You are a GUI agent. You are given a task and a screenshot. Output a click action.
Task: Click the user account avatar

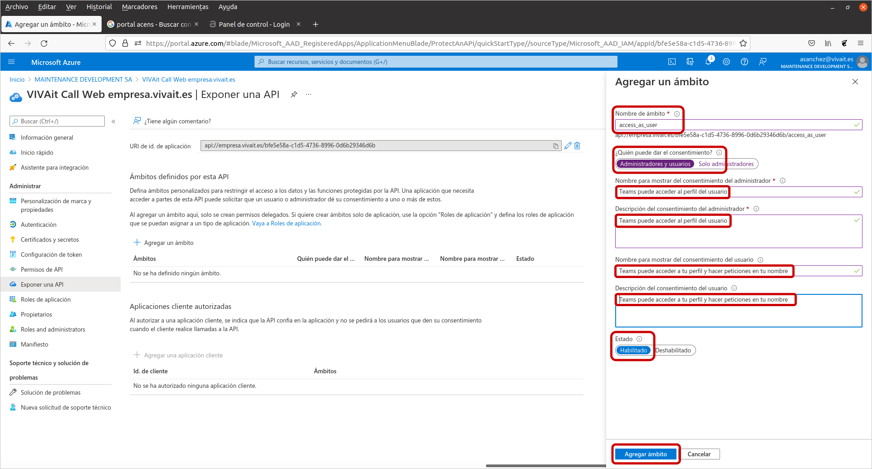tap(862, 62)
